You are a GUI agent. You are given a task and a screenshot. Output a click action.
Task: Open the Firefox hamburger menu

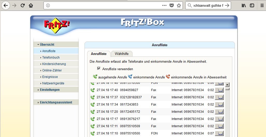pos(262,5)
